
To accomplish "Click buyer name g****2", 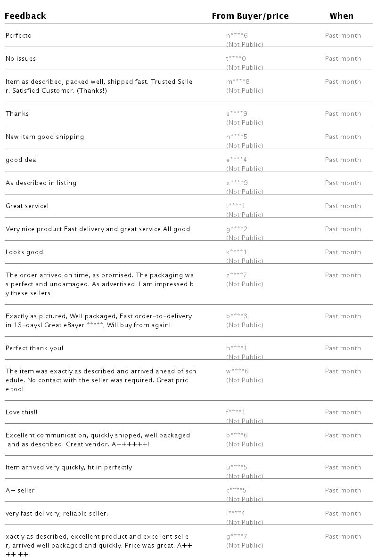I will tap(237, 229).
